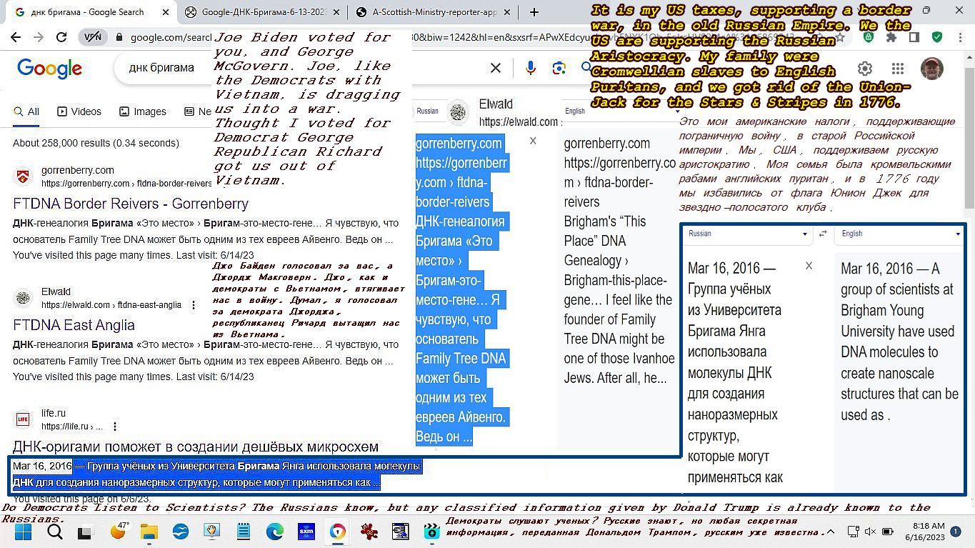Open the browser three-dot menu

pos(959,37)
